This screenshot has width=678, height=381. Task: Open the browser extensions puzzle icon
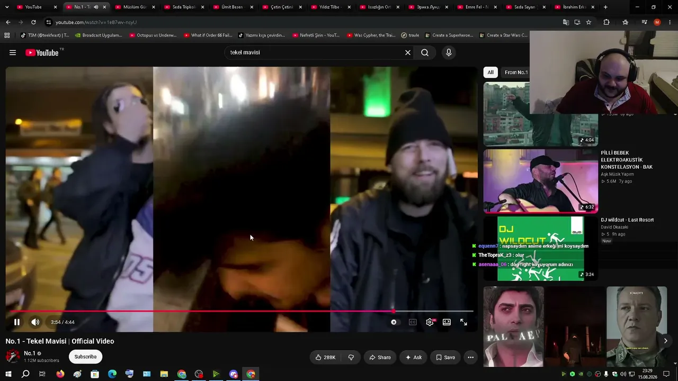tap(606, 22)
